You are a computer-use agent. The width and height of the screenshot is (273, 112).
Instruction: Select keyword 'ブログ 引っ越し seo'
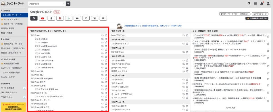(120, 87)
